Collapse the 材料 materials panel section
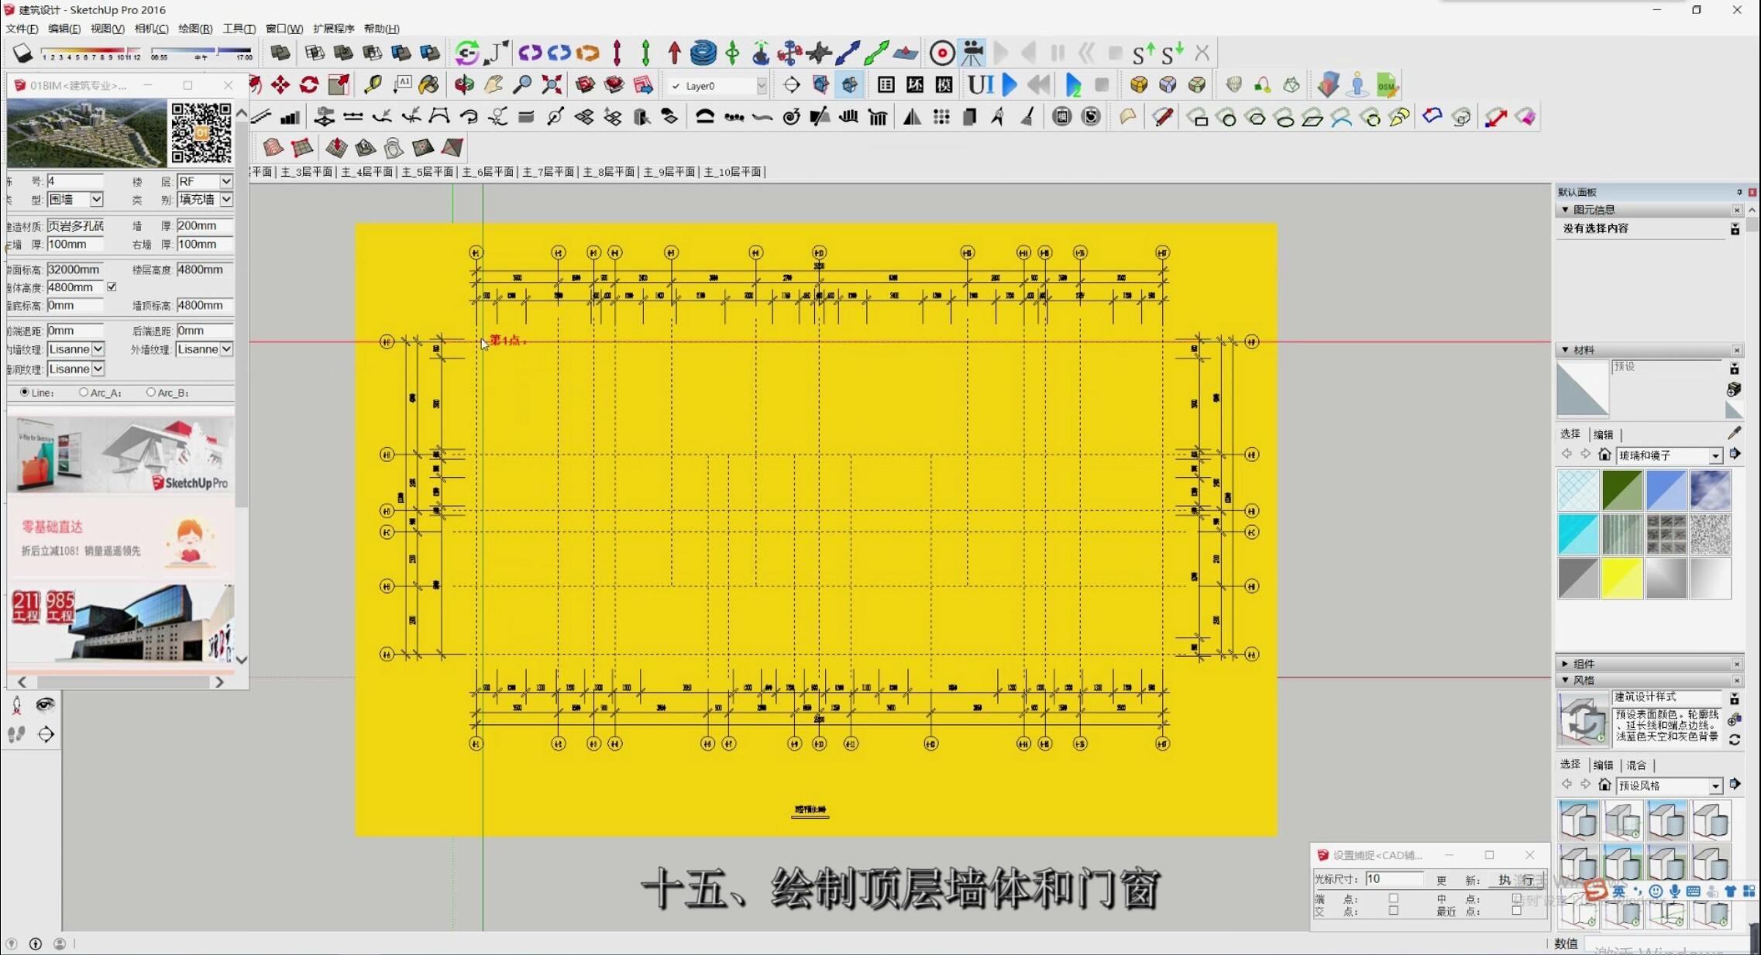The image size is (1761, 955). [1565, 350]
